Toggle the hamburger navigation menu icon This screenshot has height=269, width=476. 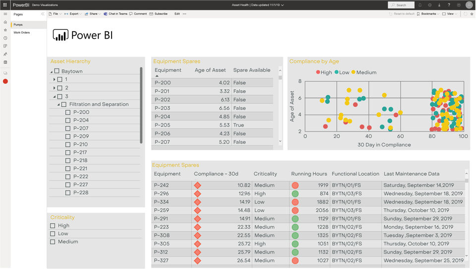[x=5, y=14]
